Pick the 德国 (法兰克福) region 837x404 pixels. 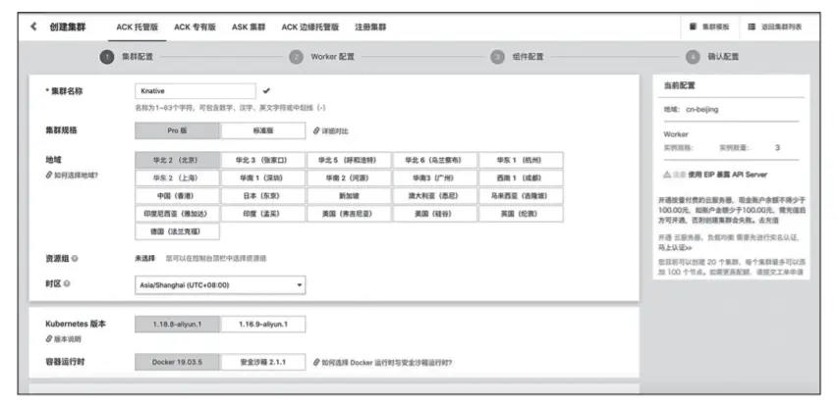pyautogui.click(x=177, y=231)
